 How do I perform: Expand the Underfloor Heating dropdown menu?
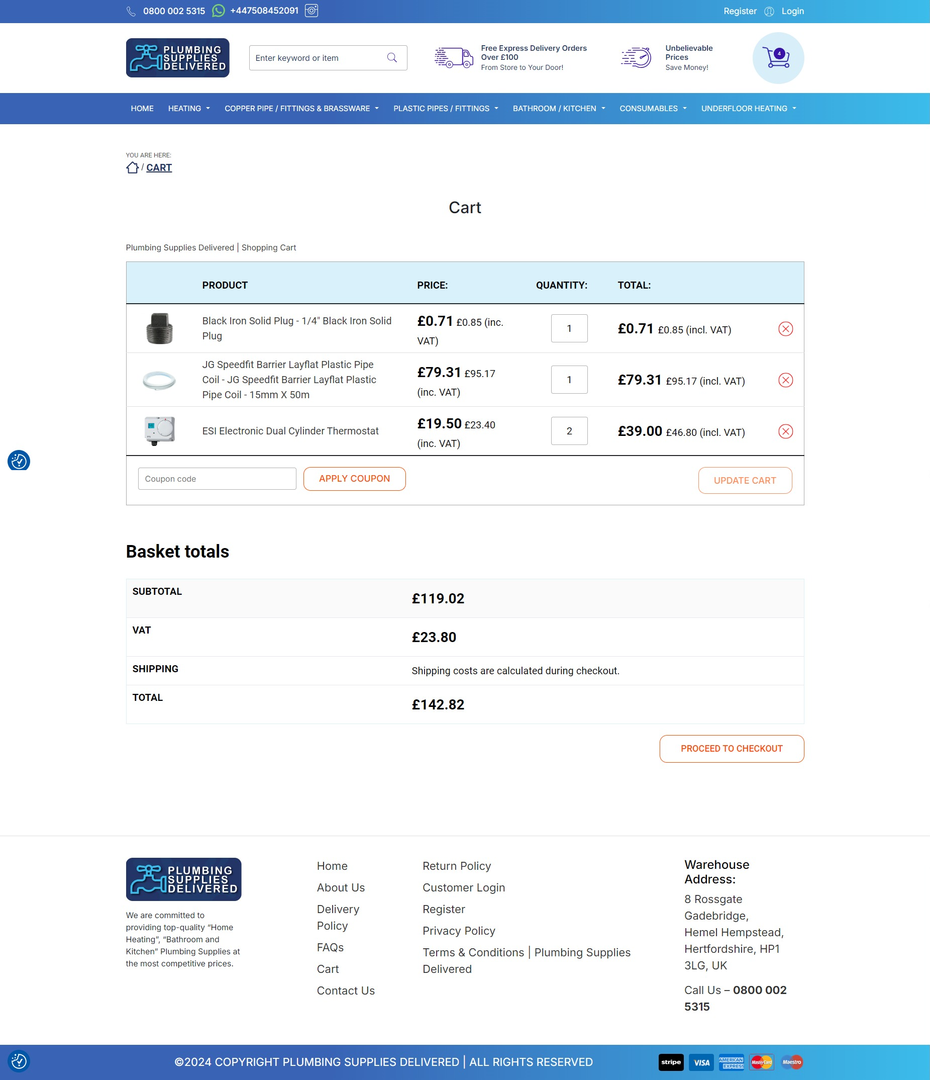click(x=748, y=109)
